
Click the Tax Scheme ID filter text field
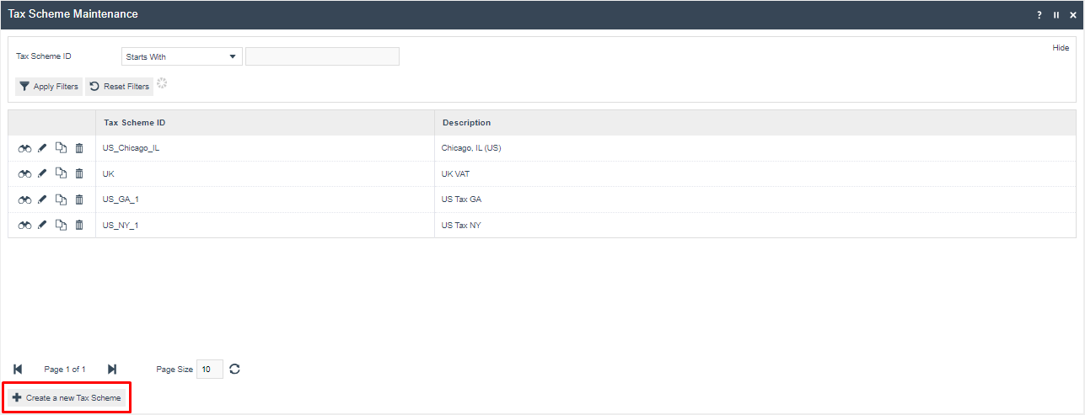[322, 56]
